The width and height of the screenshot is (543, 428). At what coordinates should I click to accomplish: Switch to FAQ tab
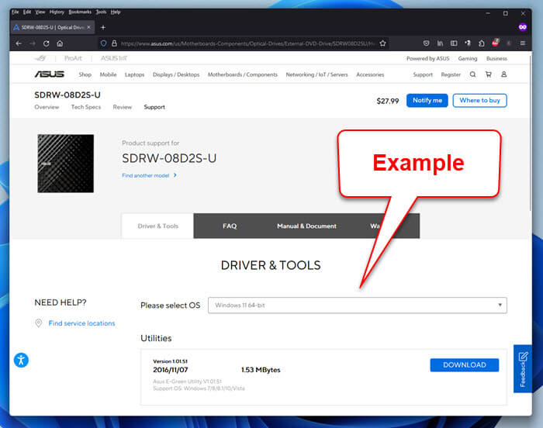(x=230, y=226)
